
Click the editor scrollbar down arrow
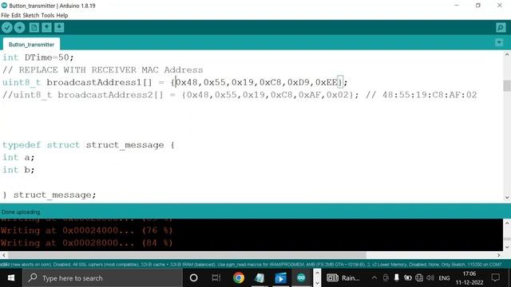pos(507,197)
